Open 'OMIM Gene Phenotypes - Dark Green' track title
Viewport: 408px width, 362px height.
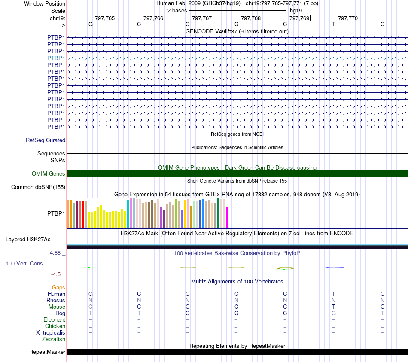coord(237,167)
